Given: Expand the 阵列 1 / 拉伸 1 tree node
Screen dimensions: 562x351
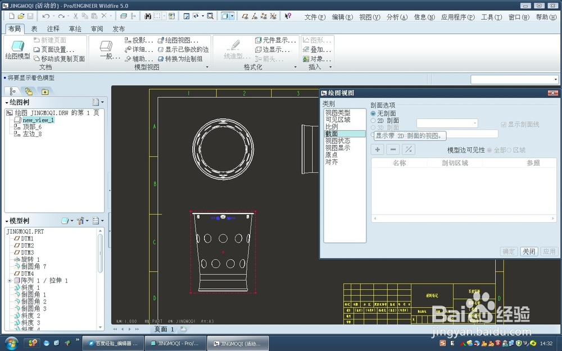Looking at the screenshot, I should 8,280.
